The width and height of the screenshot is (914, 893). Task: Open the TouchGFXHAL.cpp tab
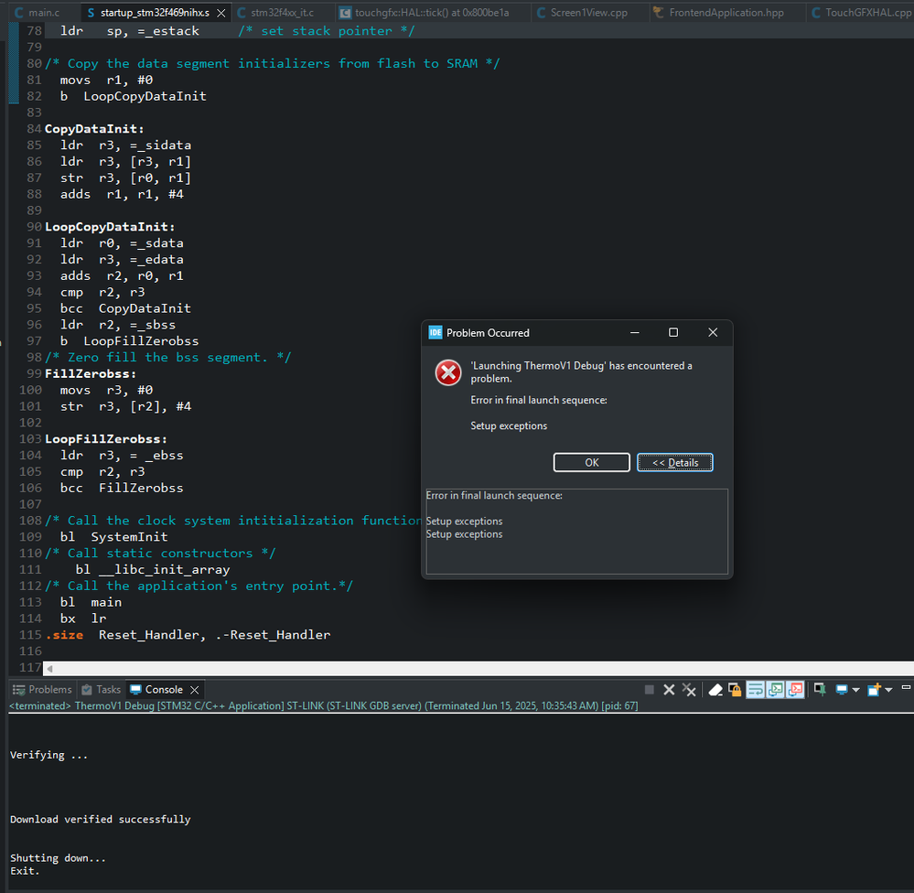click(x=862, y=12)
